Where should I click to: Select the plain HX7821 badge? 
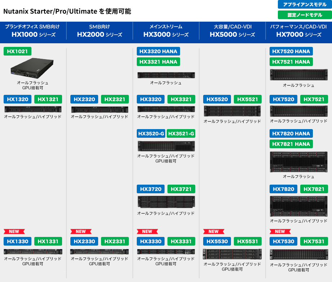click(x=314, y=189)
